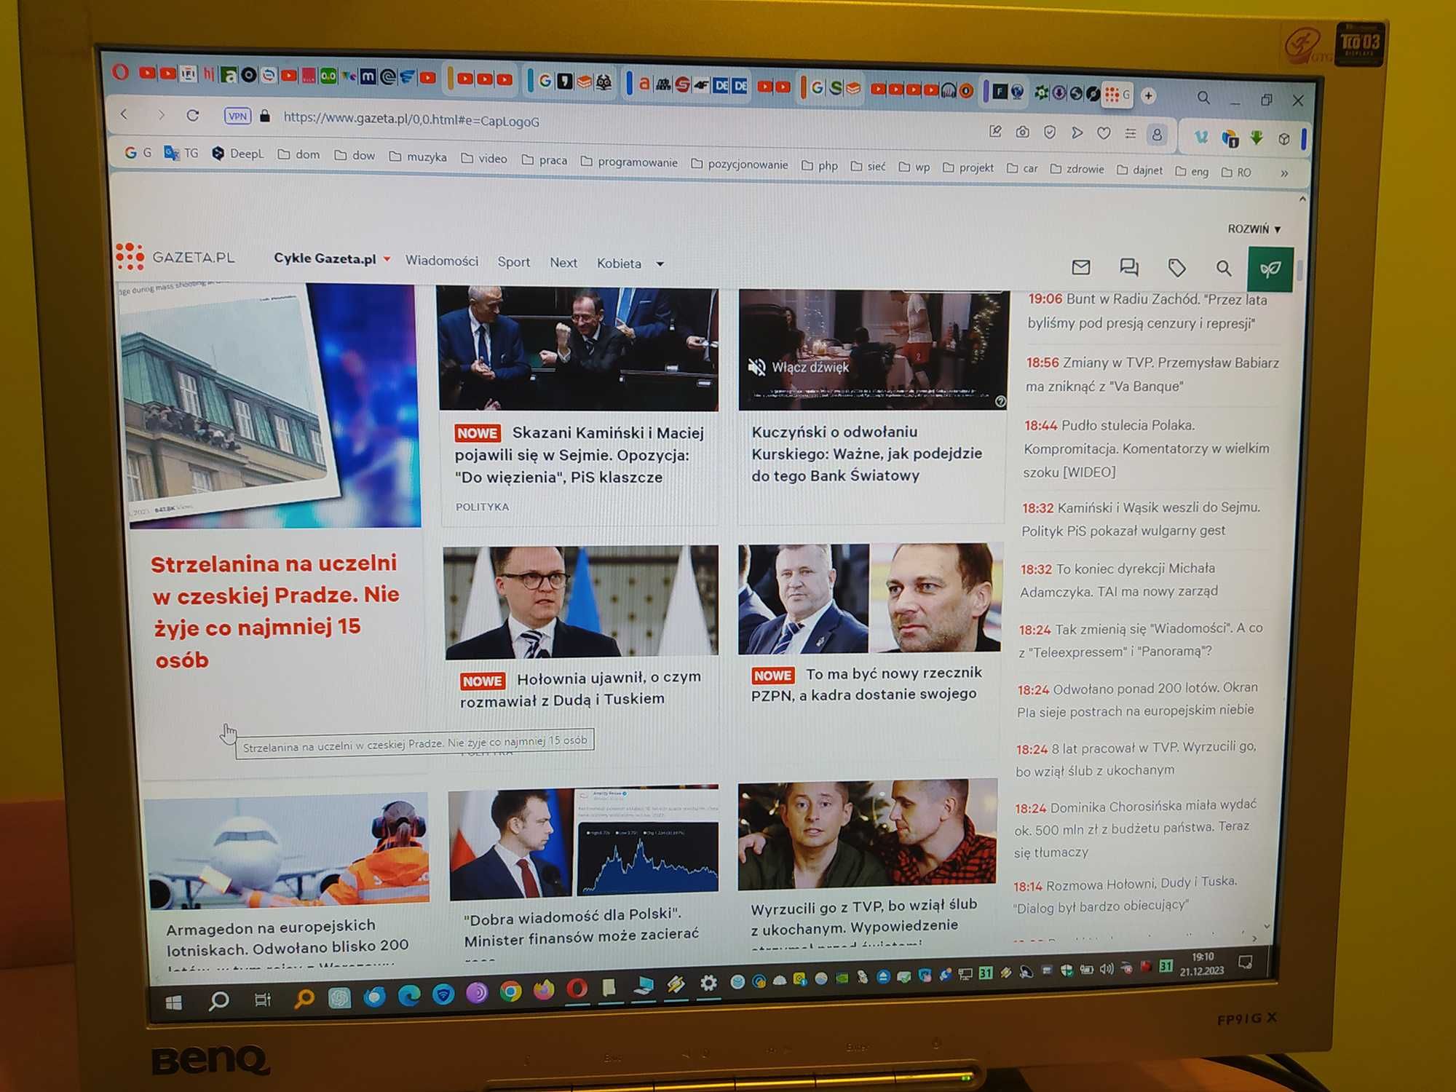Expand the 'pozycjonowanie' bookmarks folder
The width and height of the screenshot is (1456, 1092).
[x=740, y=164]
